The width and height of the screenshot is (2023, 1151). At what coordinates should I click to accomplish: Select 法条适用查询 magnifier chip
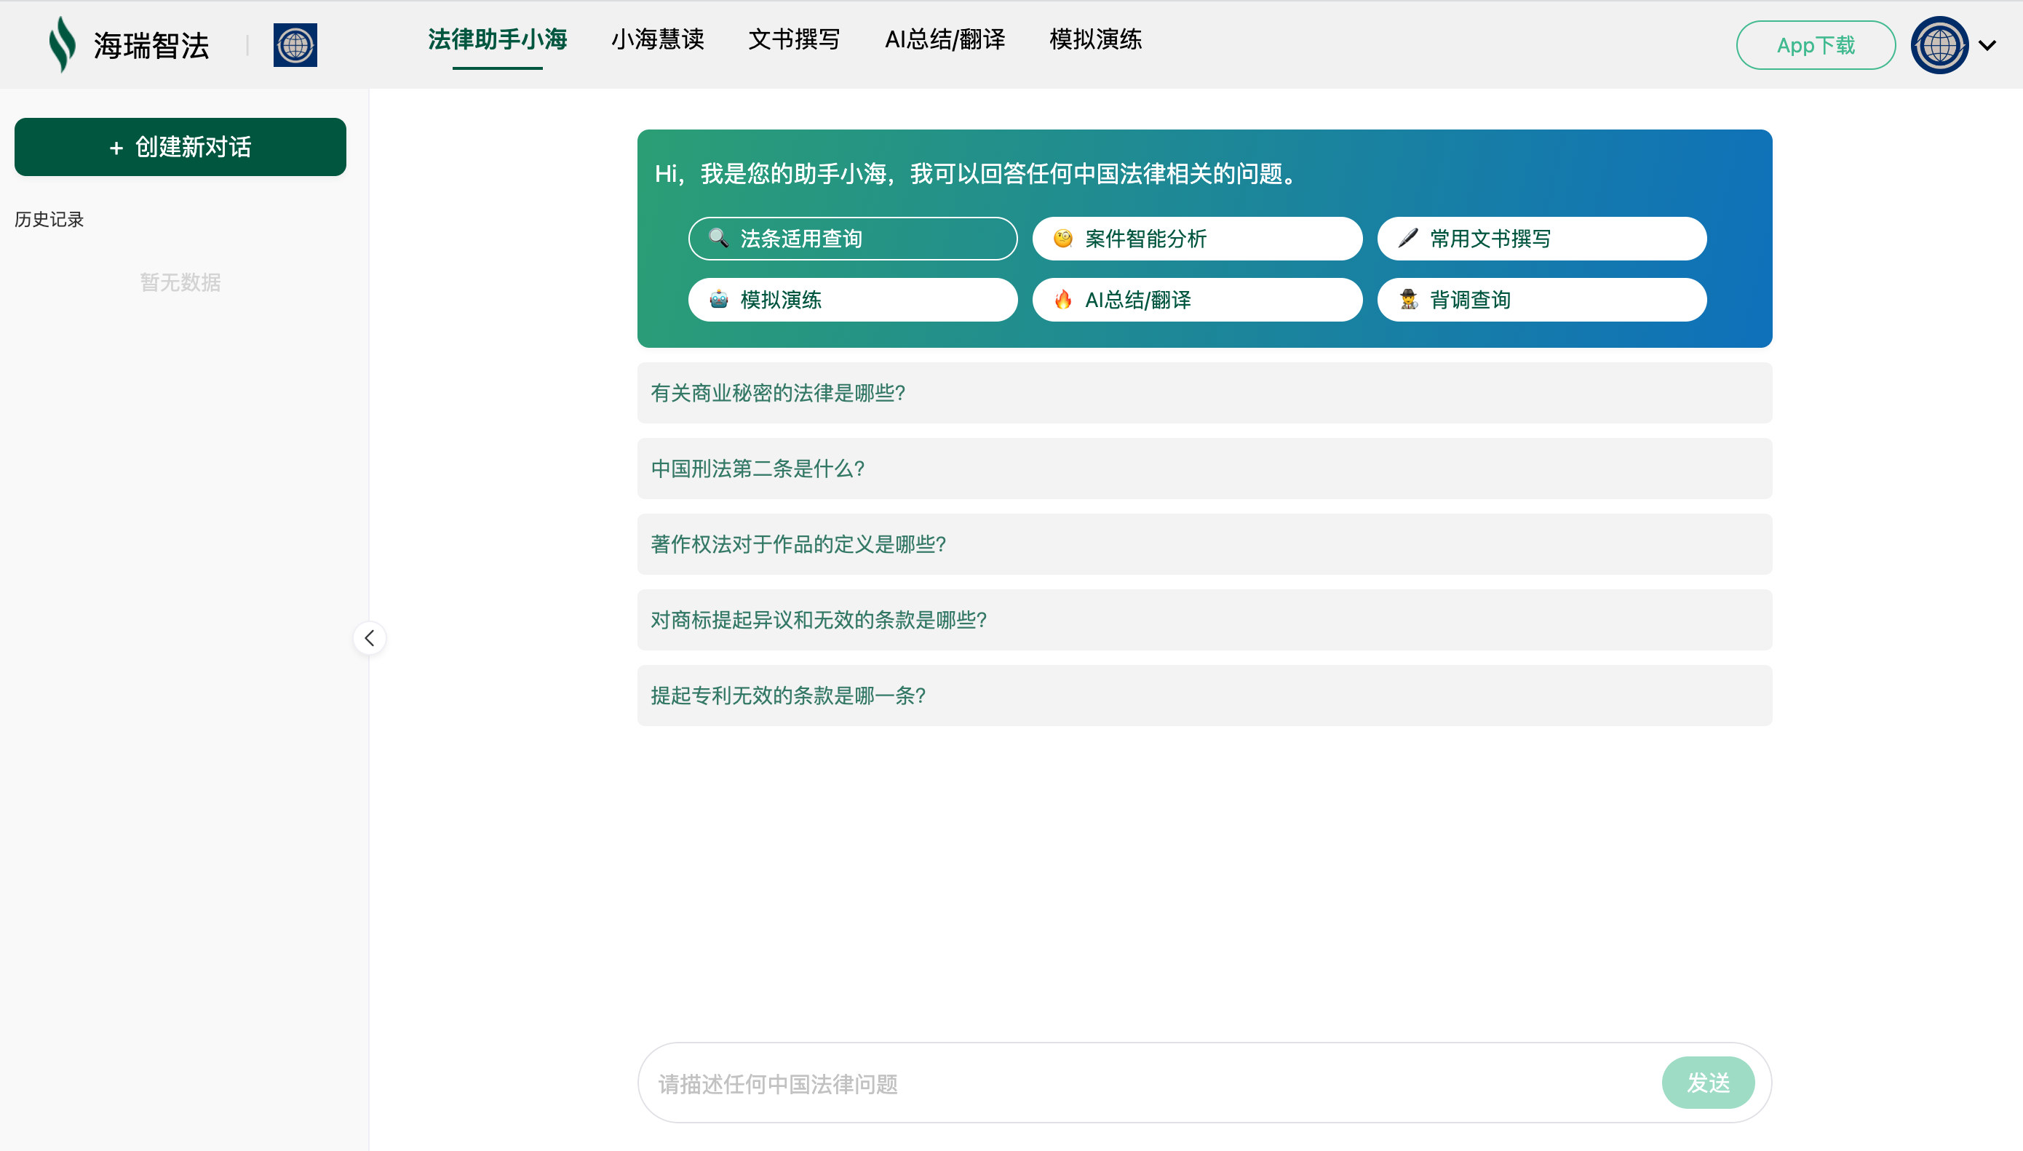point(852,239)
